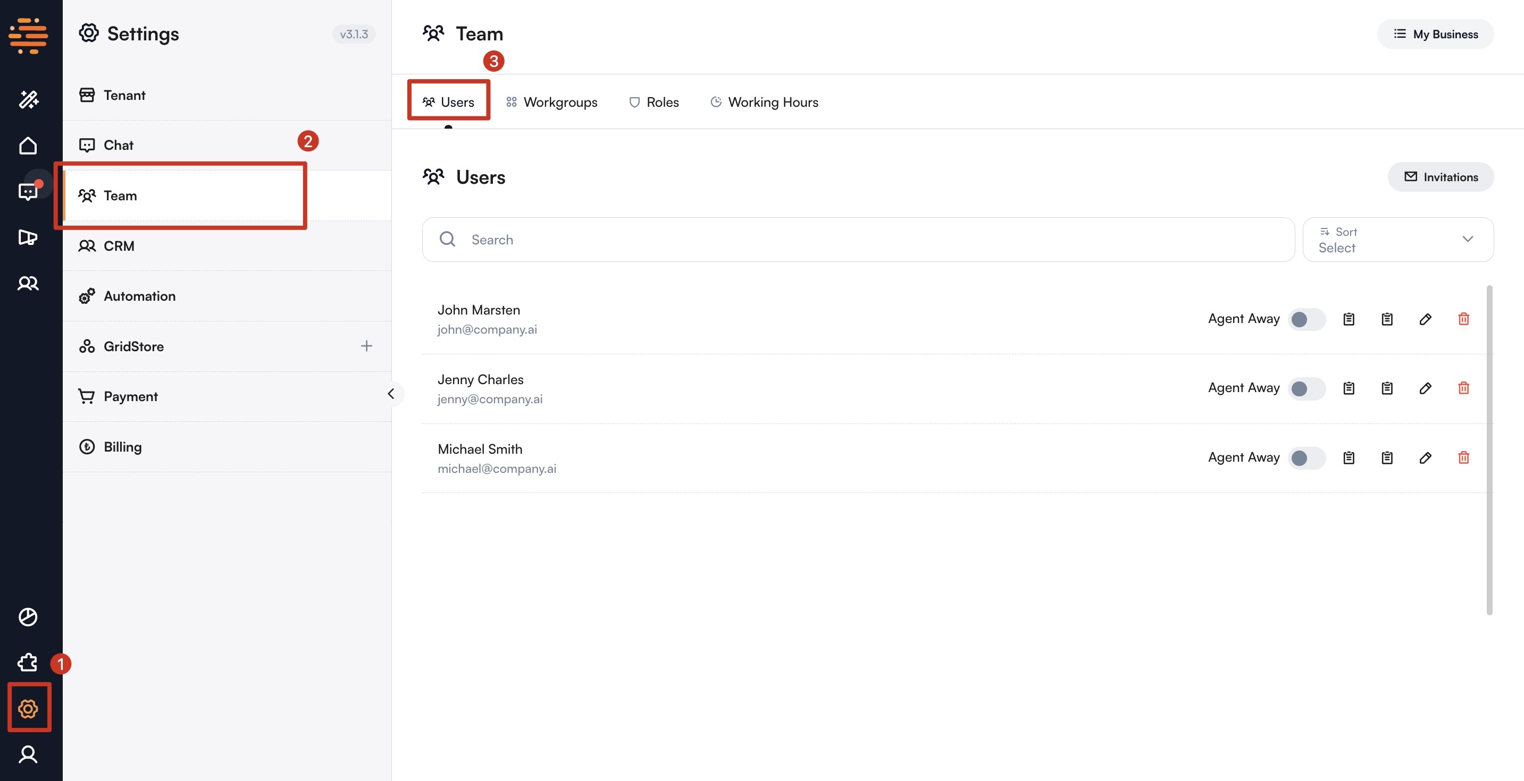Open the puzzle-piece integrations icon
The image size is (1524, 781).
click(27, 663)
